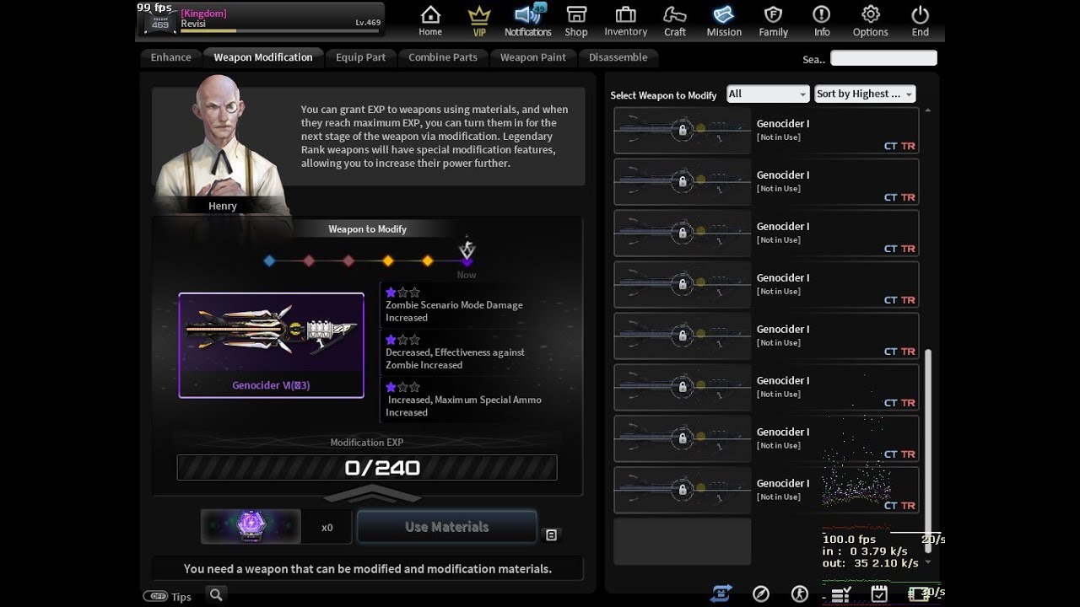This screenshot has height=607, width=1080.
Task: Click the calendar check icon in bottom bar
Action: (879, 594)
